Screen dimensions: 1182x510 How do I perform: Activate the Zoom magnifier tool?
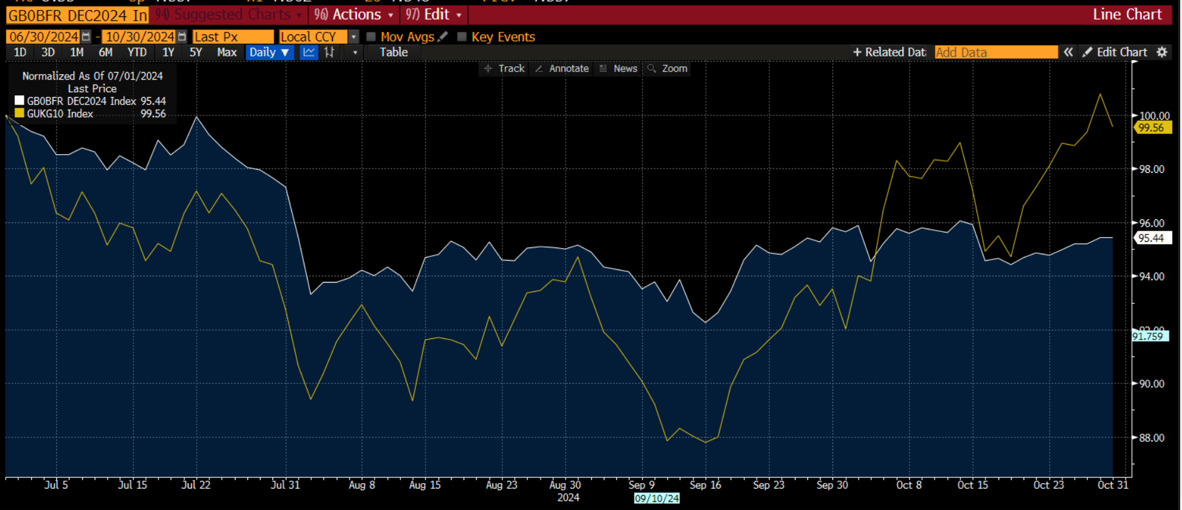coord(668,69)
